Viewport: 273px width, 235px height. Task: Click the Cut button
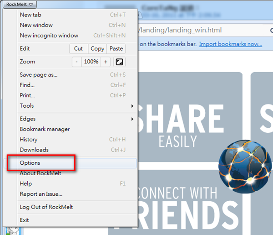(x=79, y=49)
